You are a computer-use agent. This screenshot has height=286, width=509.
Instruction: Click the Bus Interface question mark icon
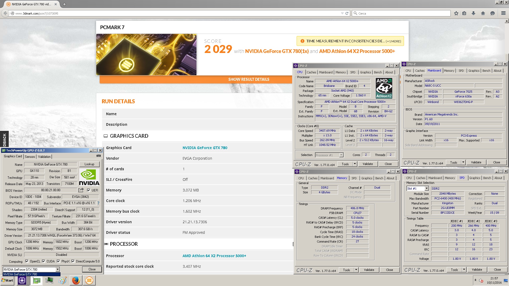(x=98, y=203)
